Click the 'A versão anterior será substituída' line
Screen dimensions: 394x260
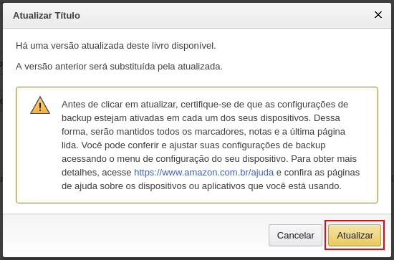[x=119, y=67]
